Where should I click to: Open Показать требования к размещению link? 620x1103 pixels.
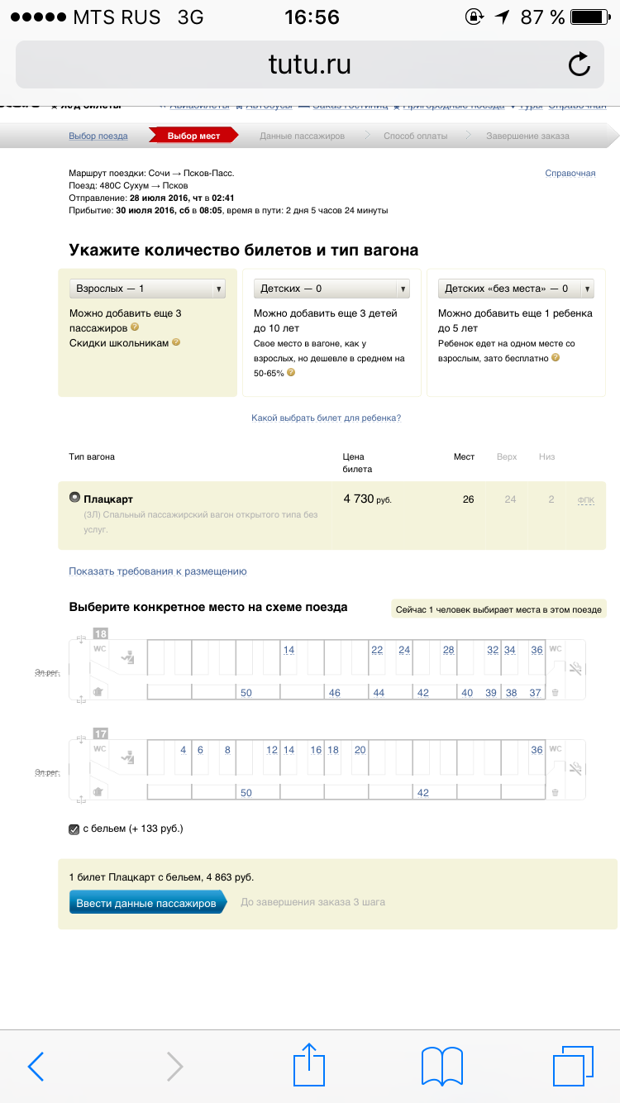[x=158, y=571]
